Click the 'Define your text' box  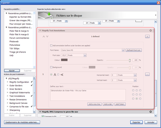88,95
